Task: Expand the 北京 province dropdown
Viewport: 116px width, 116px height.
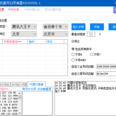Action: pyautogui.click(x=24, y=34)
